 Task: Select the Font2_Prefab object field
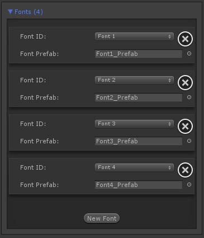[x=139, y=97]
